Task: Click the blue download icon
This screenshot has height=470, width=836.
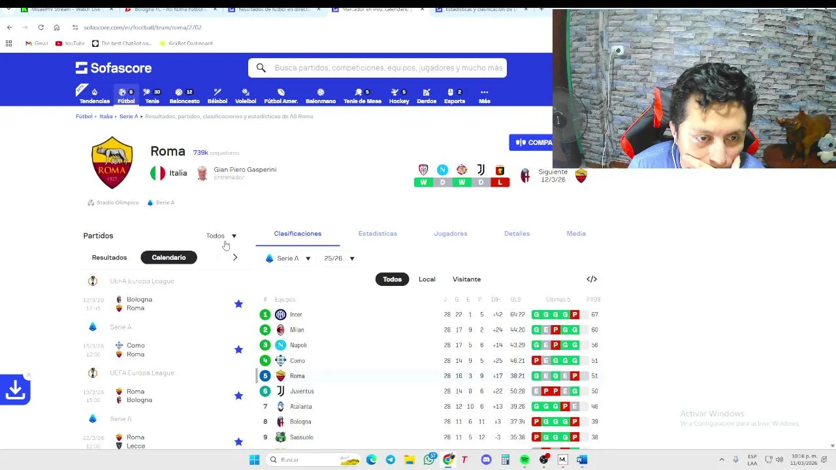Action: pyautogui.click(x=15, y=390)
